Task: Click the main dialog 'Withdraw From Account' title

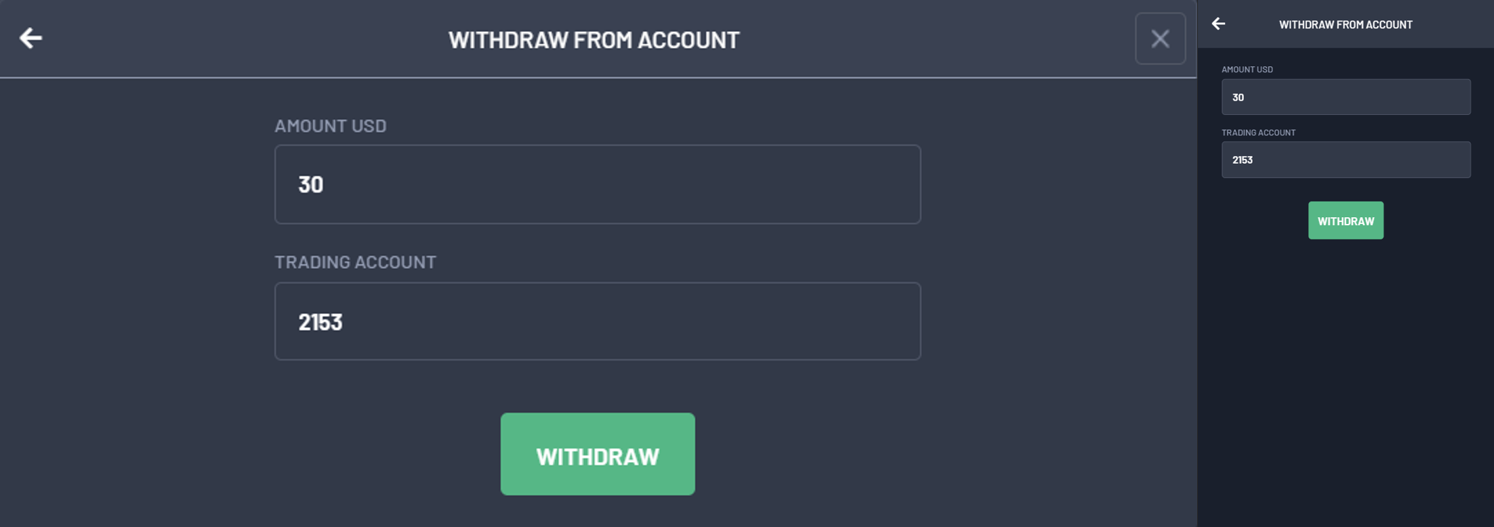Action: 594,40
